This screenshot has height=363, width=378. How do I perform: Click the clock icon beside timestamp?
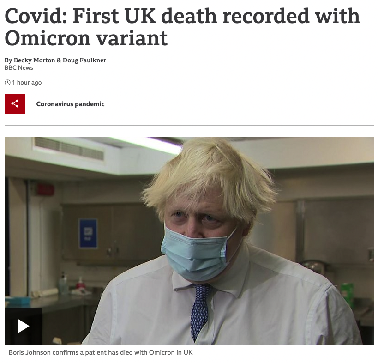pyautogui.click(x=7, y=83)
